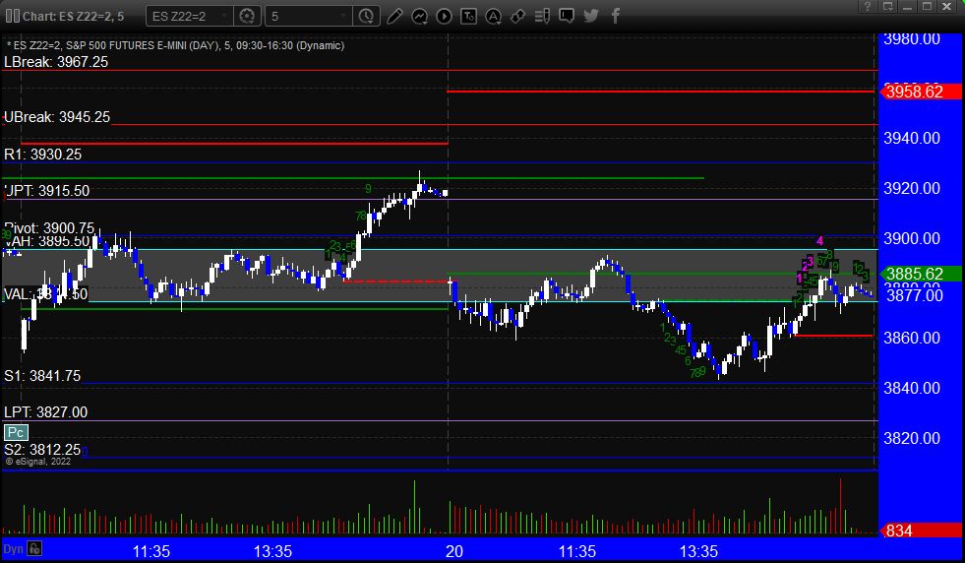
Task: Open the chart studies icon
Action: [420, 16]
